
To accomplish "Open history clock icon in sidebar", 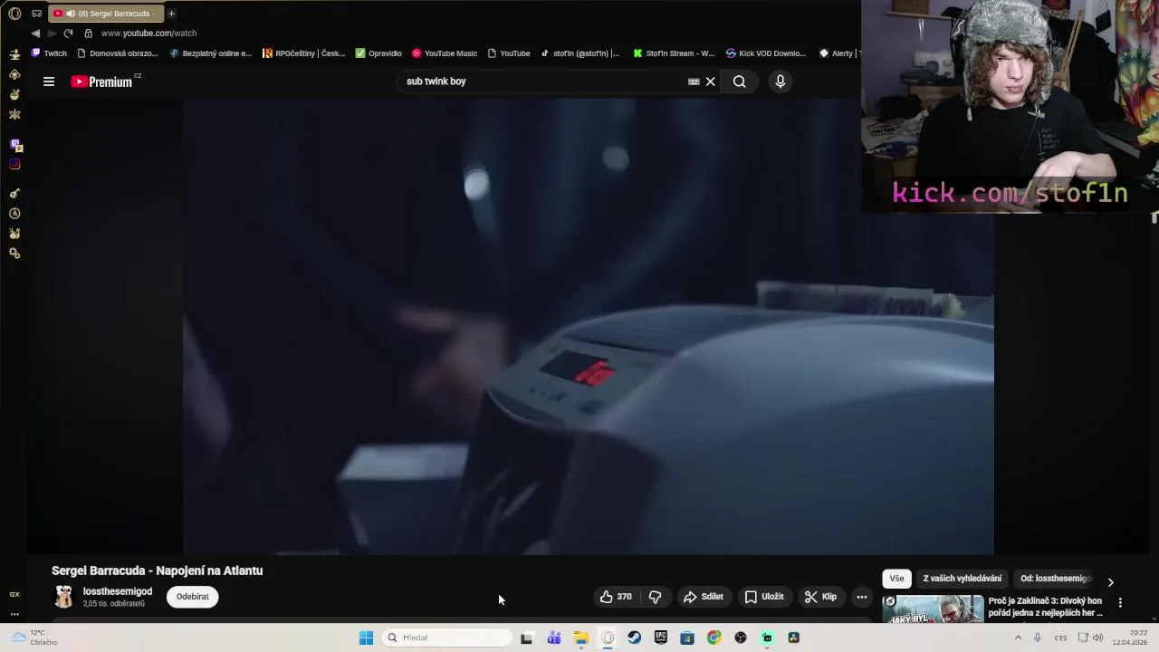I will tap(14, 214).
